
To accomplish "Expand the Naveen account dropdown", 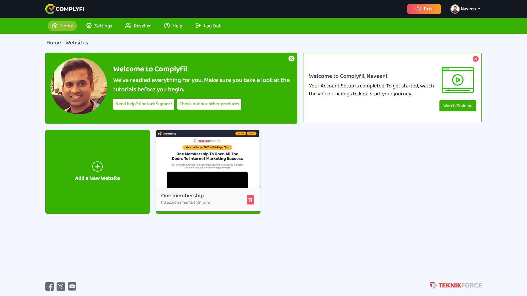I will 479,9.
